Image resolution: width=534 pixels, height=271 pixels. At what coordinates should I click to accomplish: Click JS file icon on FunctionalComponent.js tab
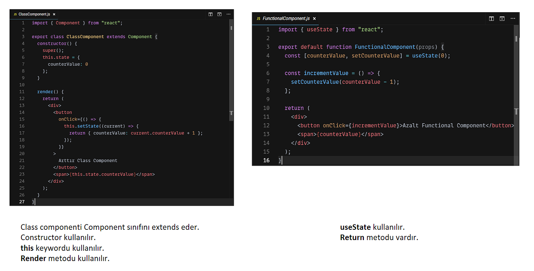[259, 18]
